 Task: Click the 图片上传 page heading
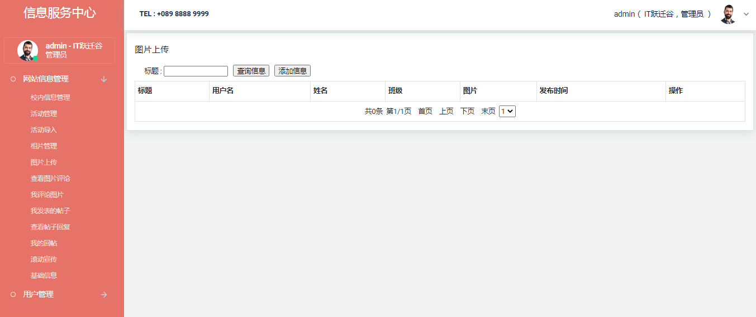[152, 50]
